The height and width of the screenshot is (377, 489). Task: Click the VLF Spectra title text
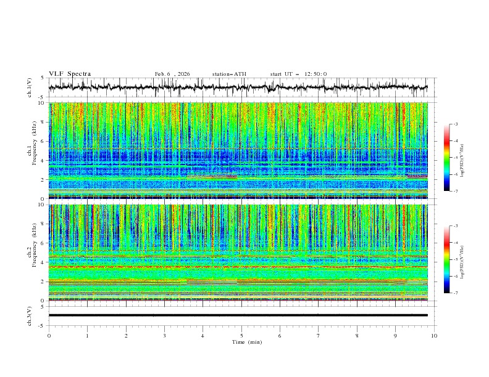click(70, 74)
